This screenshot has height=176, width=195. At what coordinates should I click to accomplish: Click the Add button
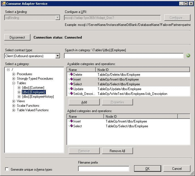click(84, 102)
